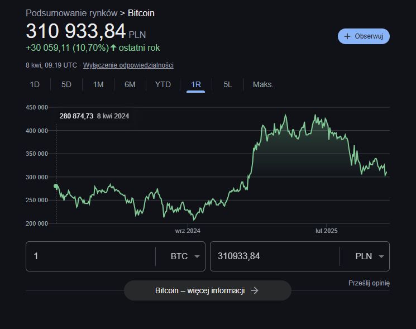Switch to the 6M chart range
Viewport: 416px width, 329px height.
click(130, 85)
